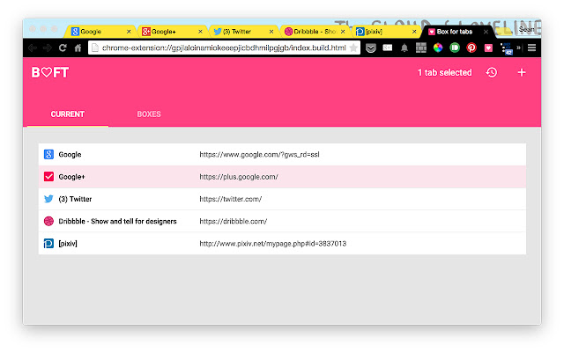The width and height of the screenshot is (564, 352).
Task: Click the pixiv.net mypage URL
Action: pos(272,244)
